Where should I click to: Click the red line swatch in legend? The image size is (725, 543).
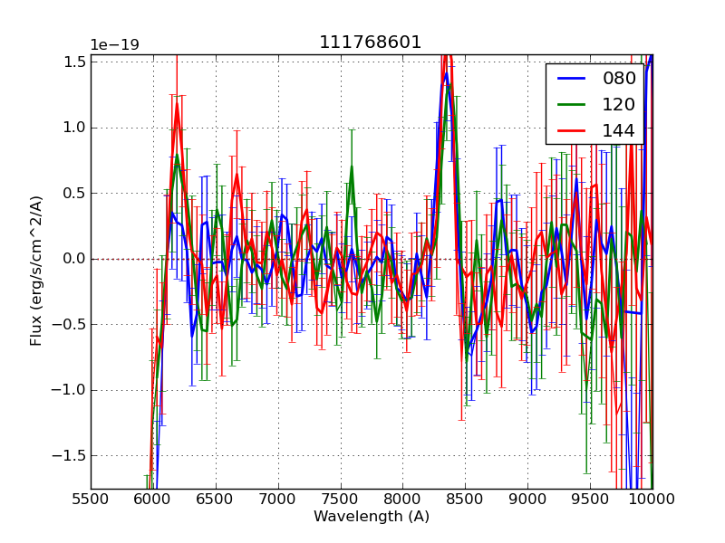pos(571,131)
